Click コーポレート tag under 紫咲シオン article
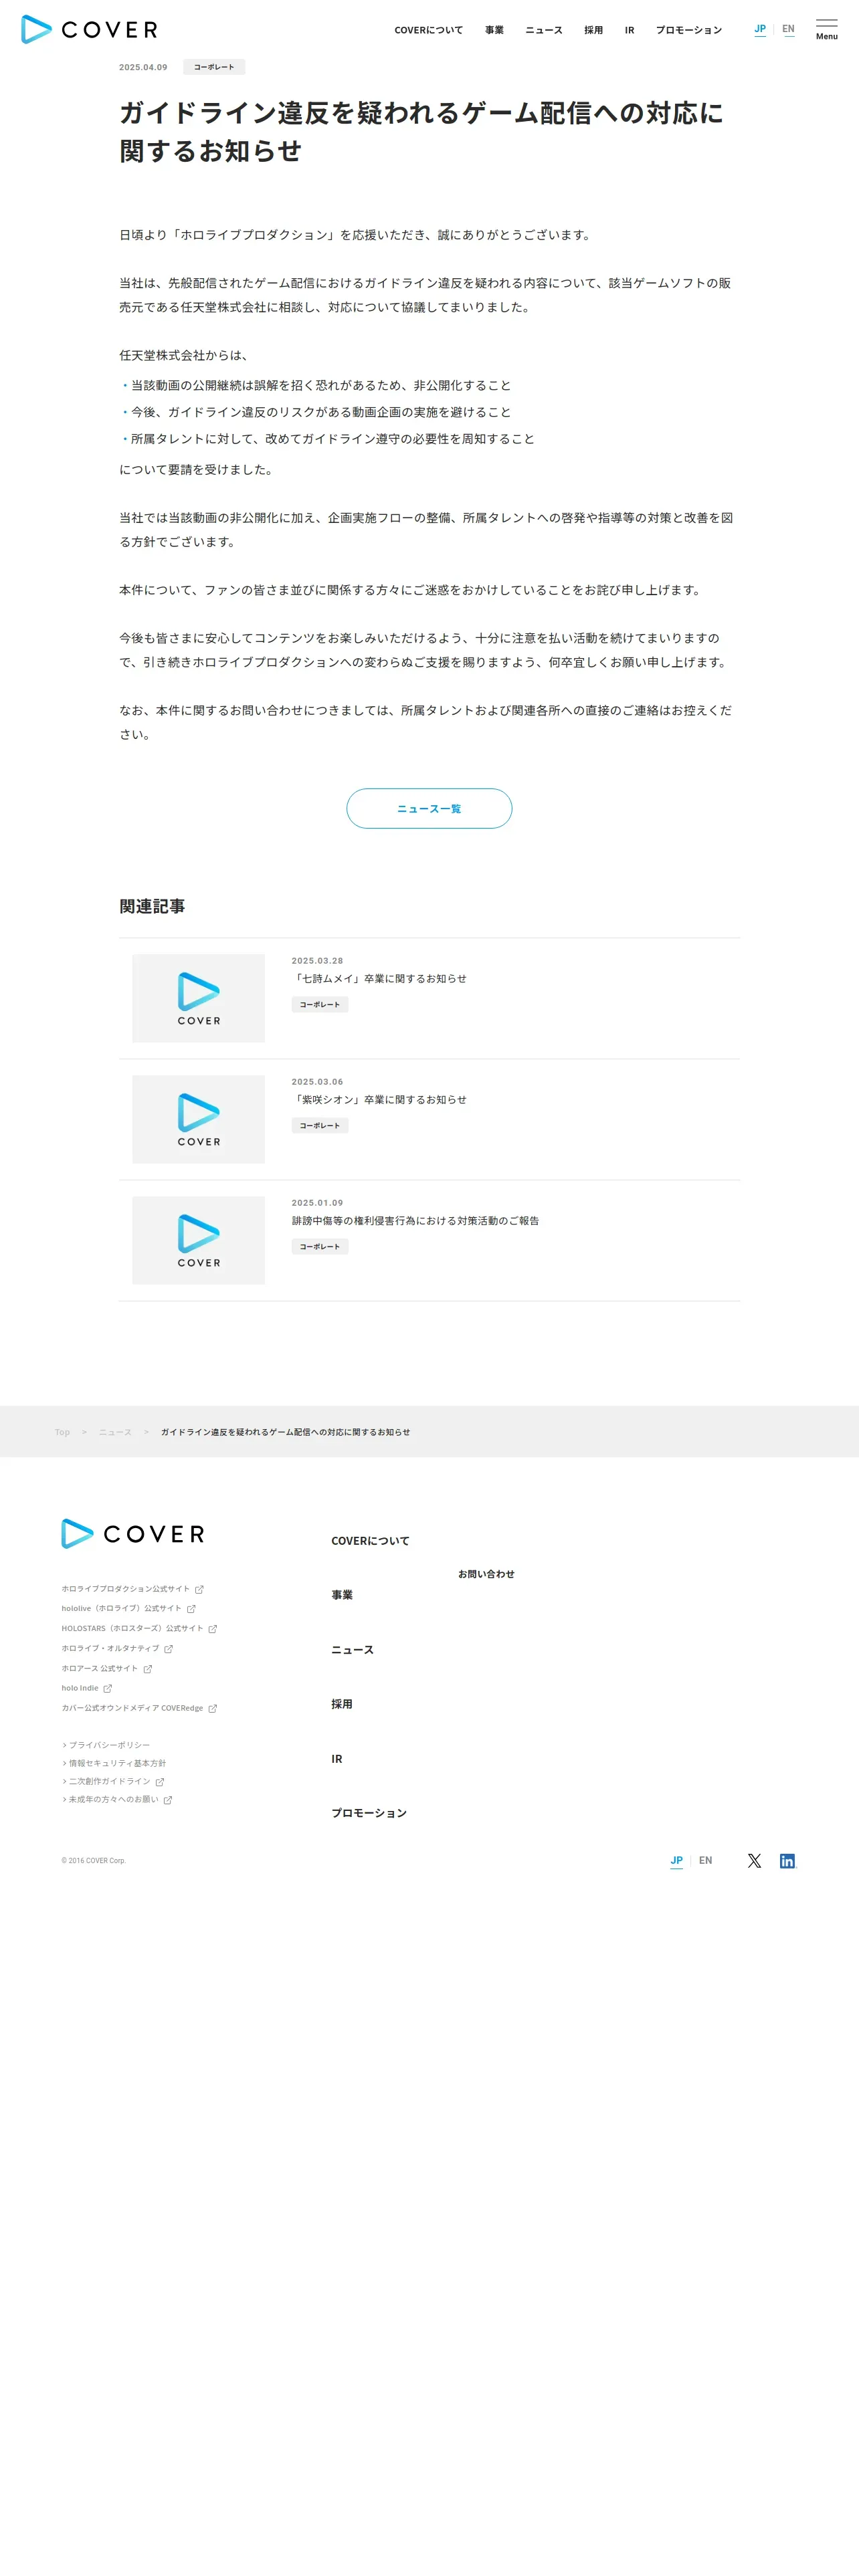Viewport: 859px width, 2576px height. pyautogui.click(x=320, y=1125)
